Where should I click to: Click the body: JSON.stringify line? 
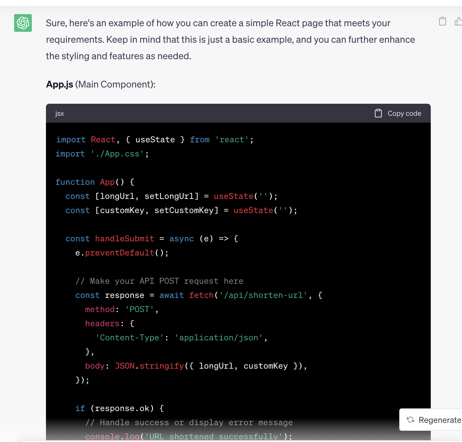click(x=196, y=366)
